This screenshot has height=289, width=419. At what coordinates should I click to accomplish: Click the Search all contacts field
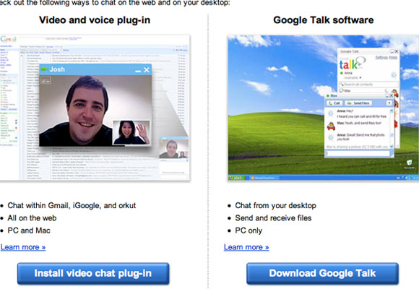click(x=368, y=85)
